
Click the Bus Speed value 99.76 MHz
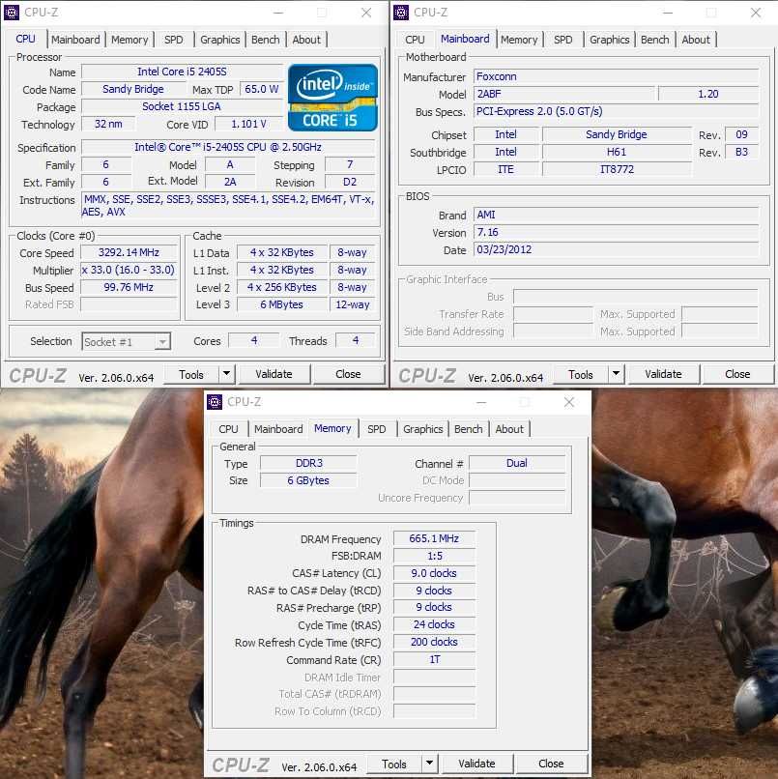[x=129, y=287]
